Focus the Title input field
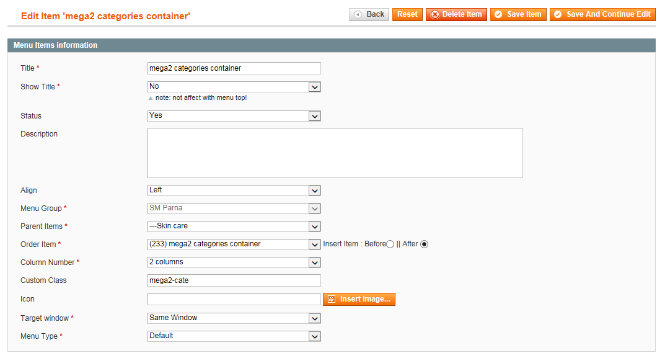Viewport: 665px width, 358px height. pos(234,68)
